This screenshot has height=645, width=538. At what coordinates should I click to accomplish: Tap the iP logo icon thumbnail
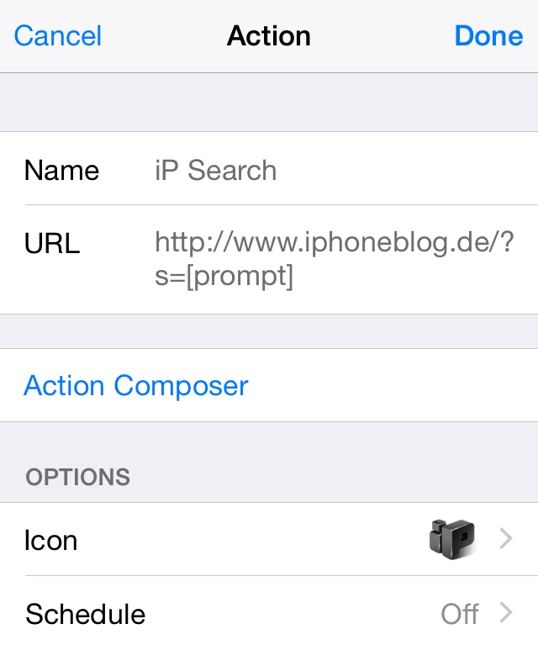pos(452,539)
